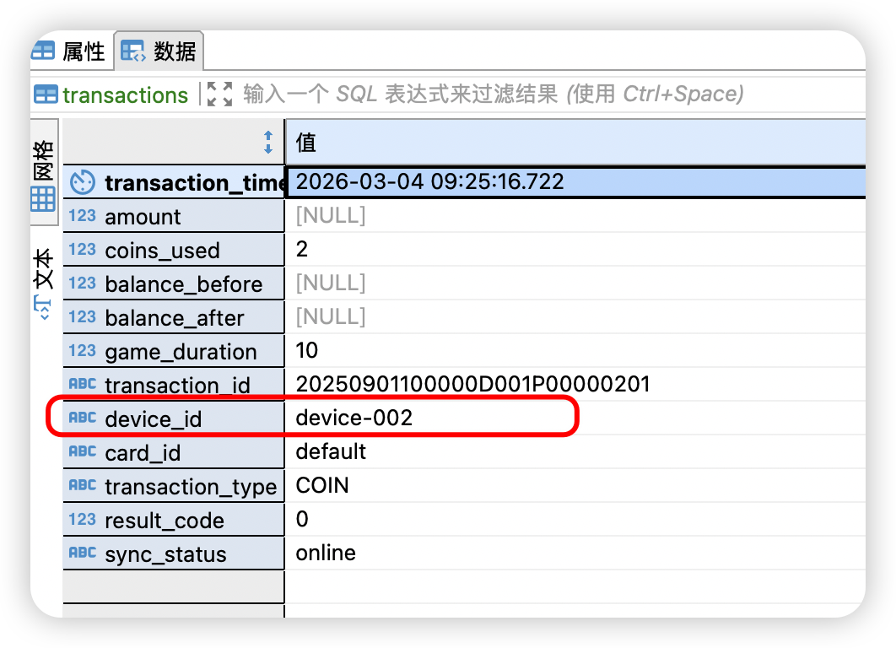Image resolution: width=896 pixels, height=648 pixels.
Task: Select the transaction_time value cell
Action: pos(574,182)
